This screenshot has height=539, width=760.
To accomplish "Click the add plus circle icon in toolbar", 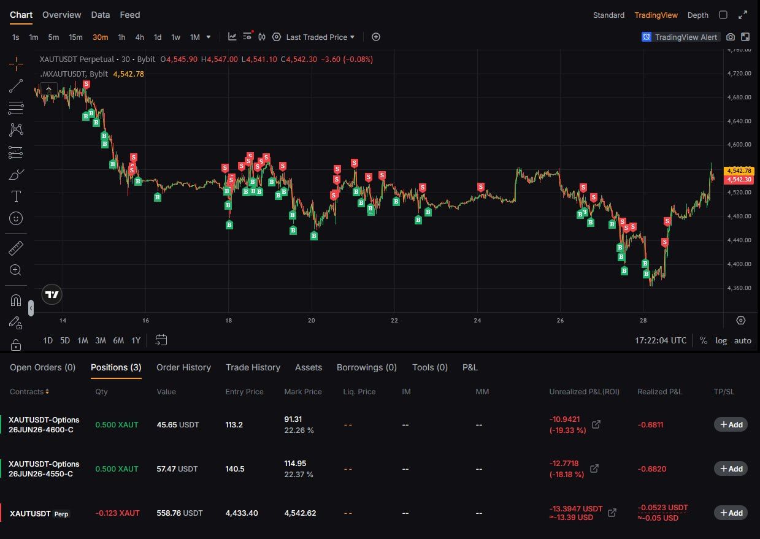I will pyautogui.click(x=376, y=37).
